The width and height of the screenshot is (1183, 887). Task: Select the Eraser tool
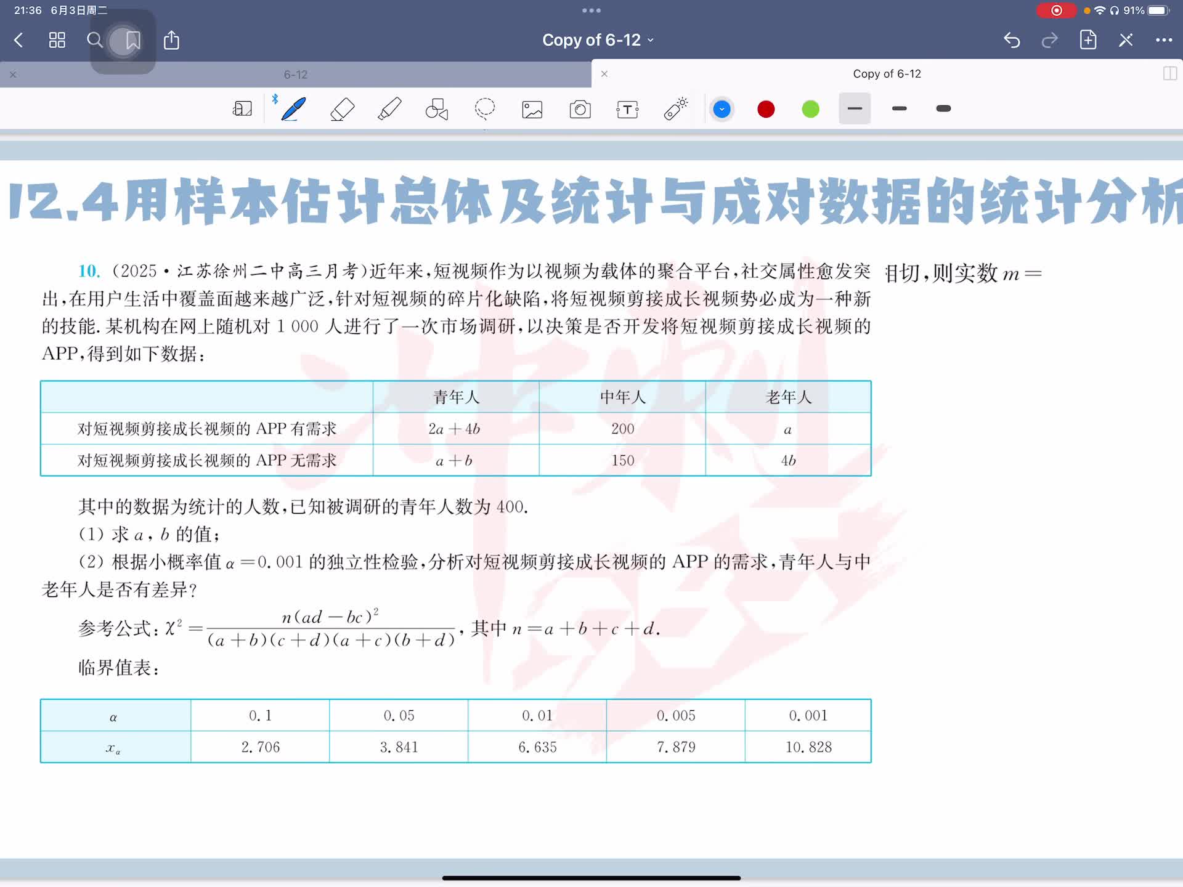[342, 109]
